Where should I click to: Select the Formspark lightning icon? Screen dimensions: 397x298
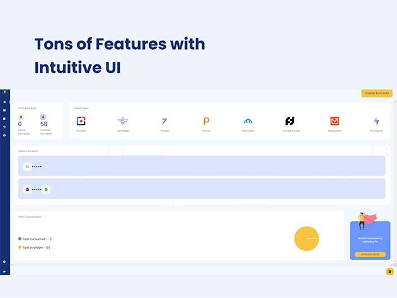pos(376,121)
